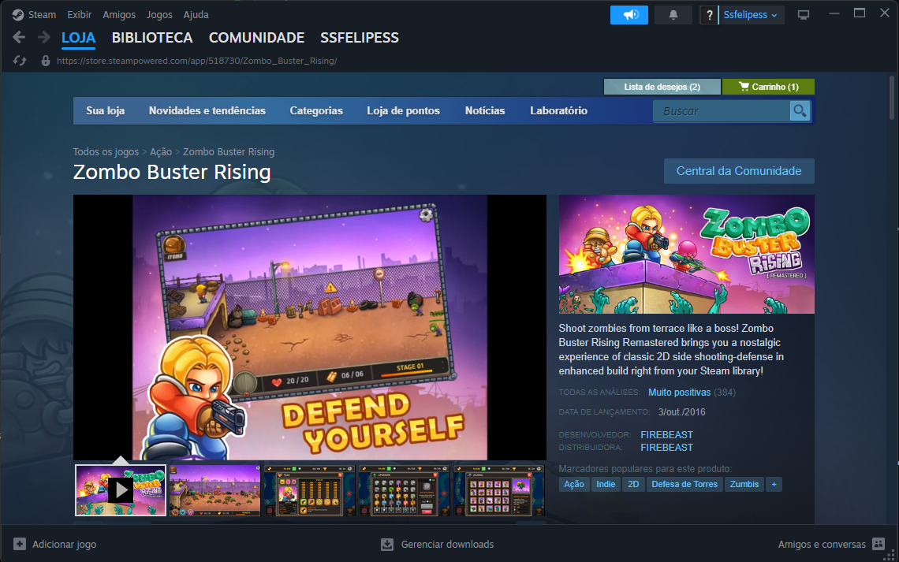Open the announcements megaphone button
This screenshot has height=562, width=899.
pyautogui.click(x=629, y=15)
